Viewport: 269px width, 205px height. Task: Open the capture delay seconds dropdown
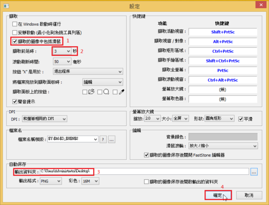(62, 51)
